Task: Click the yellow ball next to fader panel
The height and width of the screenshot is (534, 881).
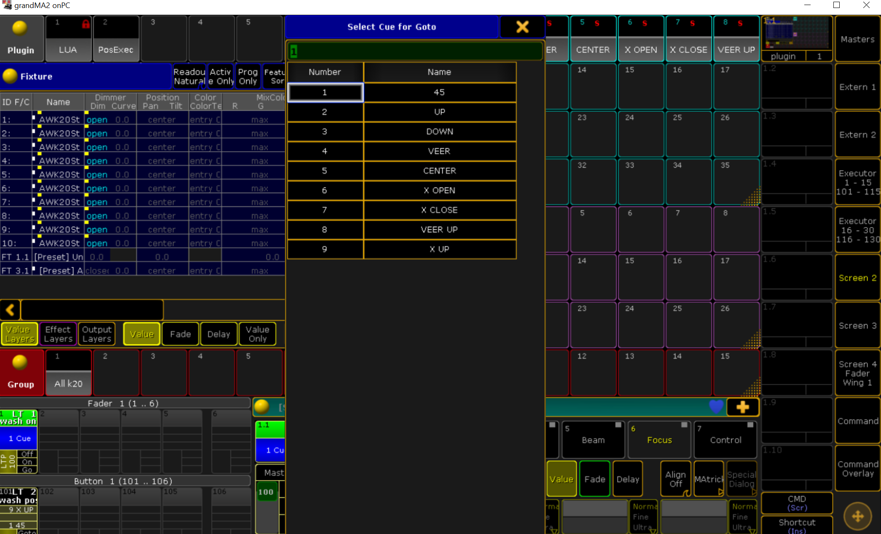Action: (262, 406)
